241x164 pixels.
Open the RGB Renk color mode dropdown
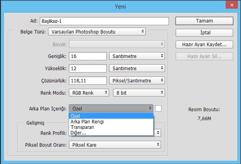click(x=89, y=93)
